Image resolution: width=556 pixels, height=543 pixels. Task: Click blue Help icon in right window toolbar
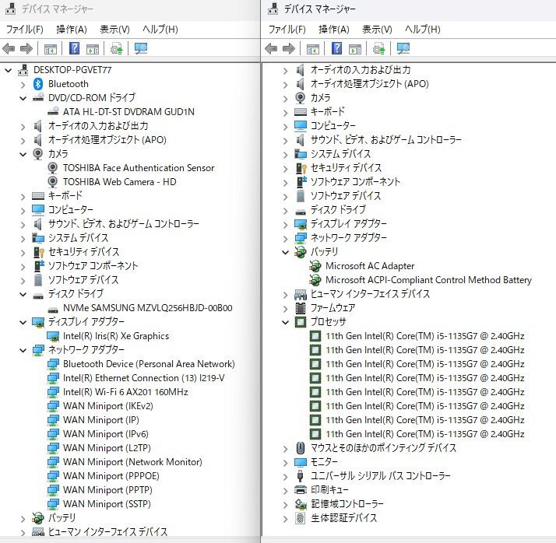point(336,48)
